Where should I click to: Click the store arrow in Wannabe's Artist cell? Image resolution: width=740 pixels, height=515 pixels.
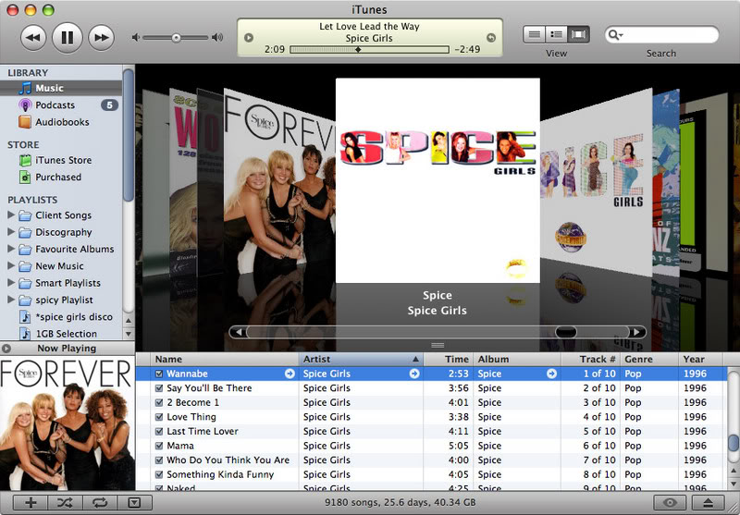[x=414, y=374]
